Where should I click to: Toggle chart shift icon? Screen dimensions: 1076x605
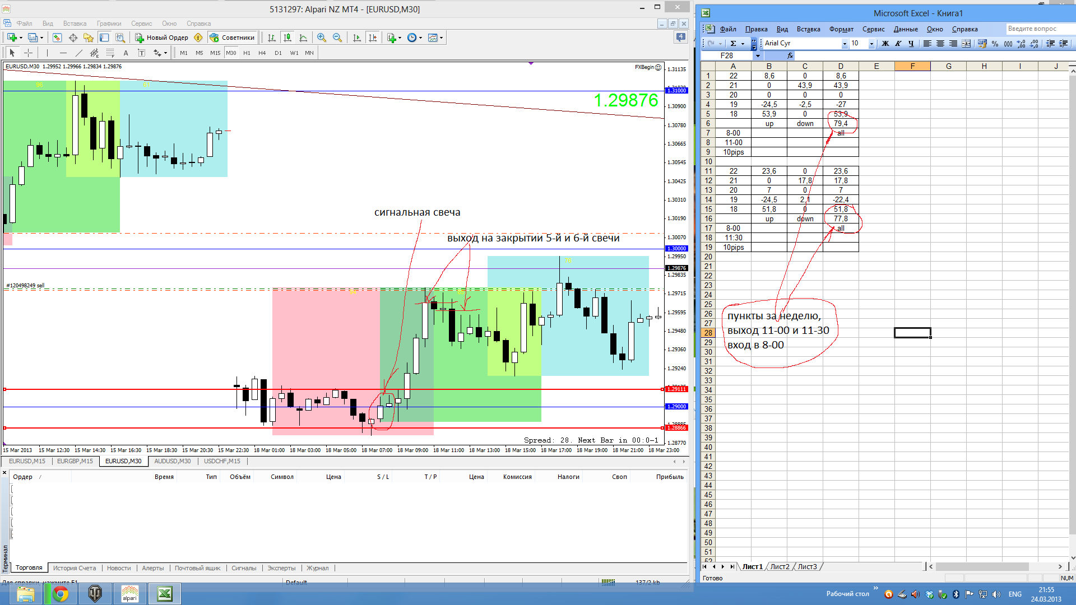coord(373,38)
